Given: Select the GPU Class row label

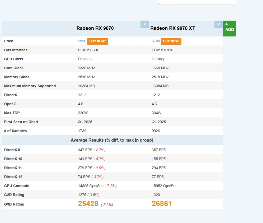Looking at the screenshot, I should tap(13, 59).
